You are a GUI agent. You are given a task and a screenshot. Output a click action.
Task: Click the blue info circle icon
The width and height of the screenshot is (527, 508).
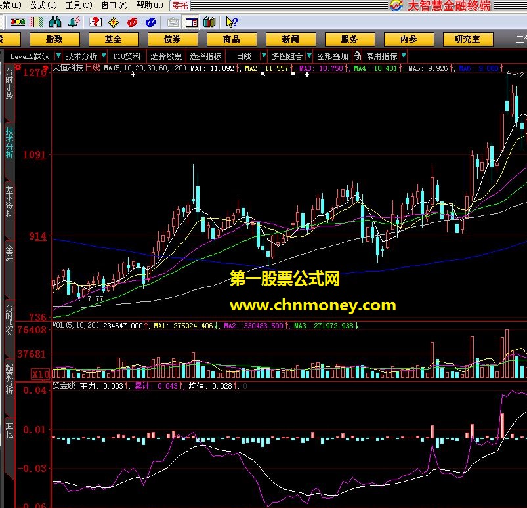pos(150,22)
